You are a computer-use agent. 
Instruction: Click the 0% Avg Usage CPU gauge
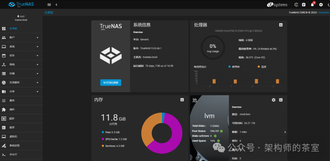click(x=213, y=48)
